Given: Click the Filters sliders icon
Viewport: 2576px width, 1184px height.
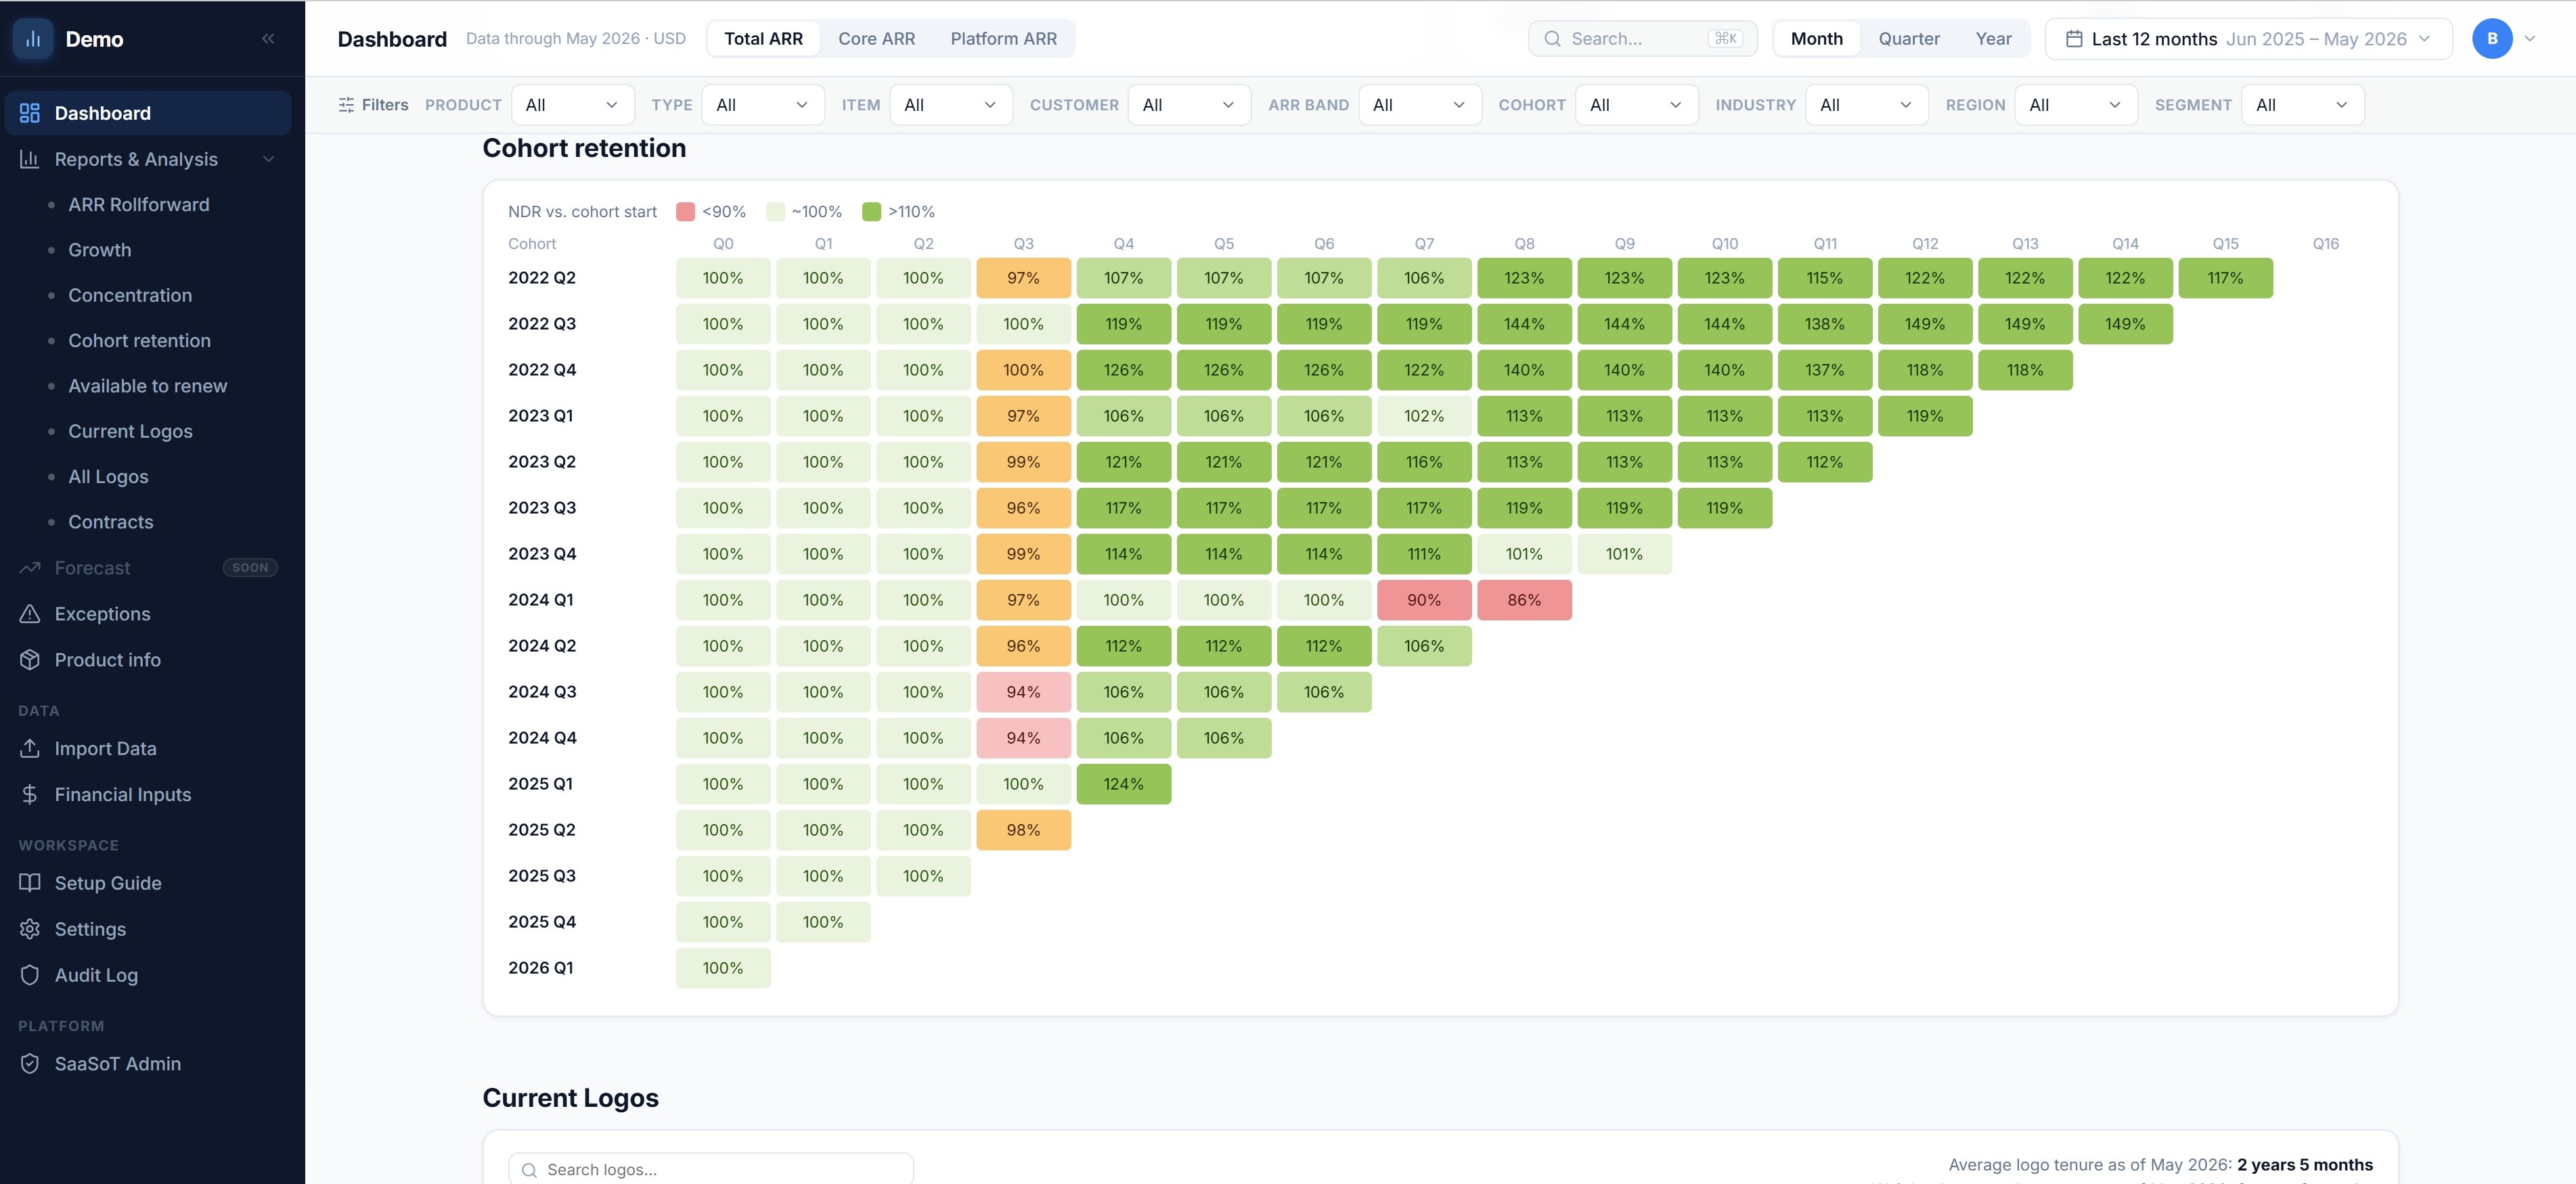Looking at the screenshot, I should [346, 105].
